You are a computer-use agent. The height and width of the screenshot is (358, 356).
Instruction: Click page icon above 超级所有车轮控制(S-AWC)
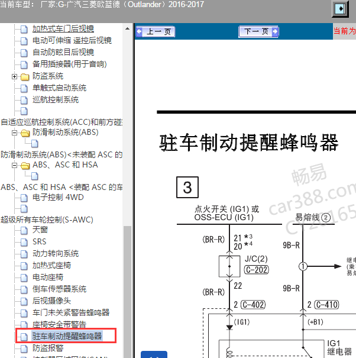click(x=24, y=208)
